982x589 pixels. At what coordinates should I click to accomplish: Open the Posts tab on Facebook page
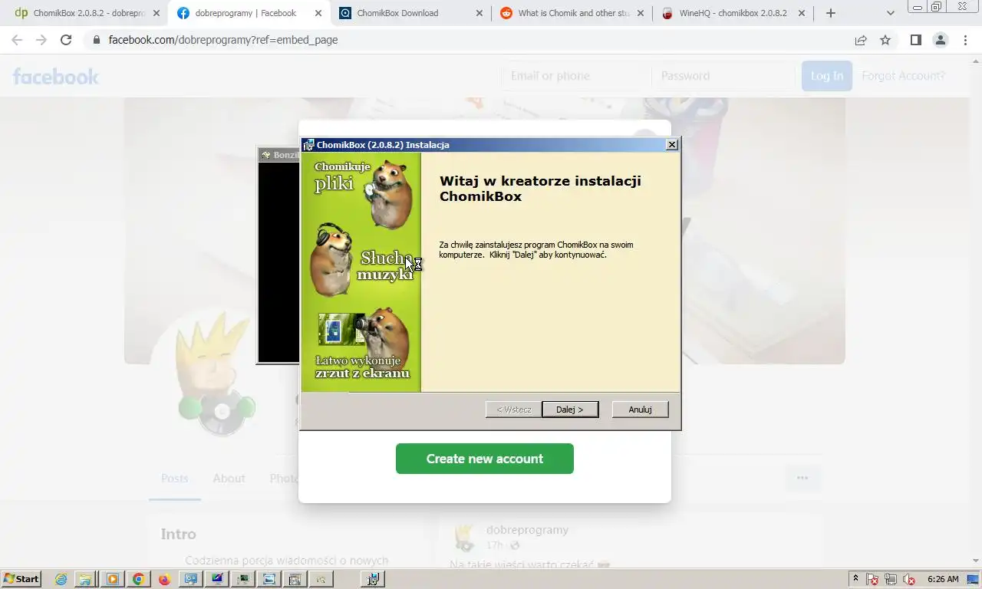pyautogui.click(x=175, y=478)
